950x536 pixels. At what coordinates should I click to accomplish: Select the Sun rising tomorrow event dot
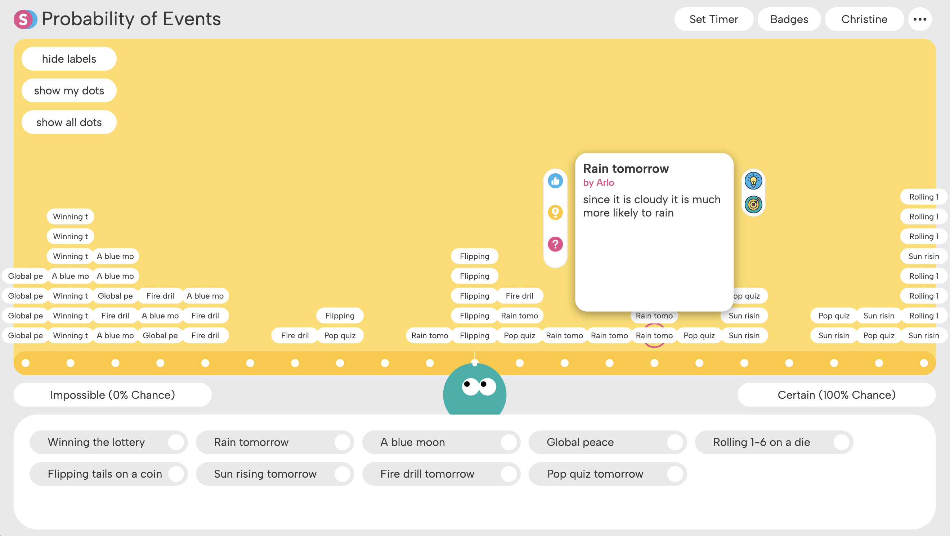pyautogui.click(x=342, y=474)
